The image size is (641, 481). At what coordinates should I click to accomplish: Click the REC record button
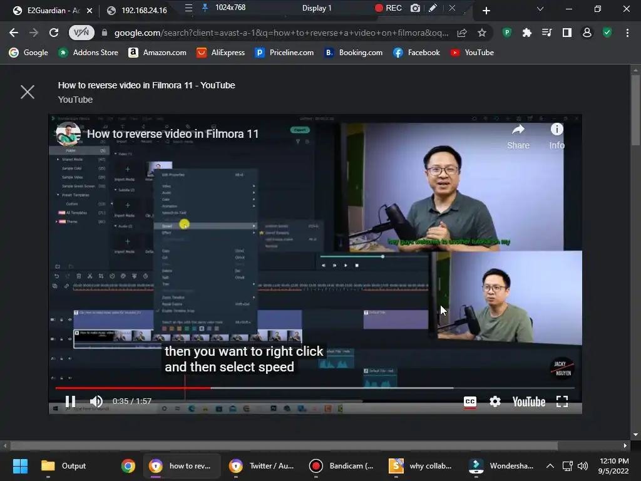point(388,8)
